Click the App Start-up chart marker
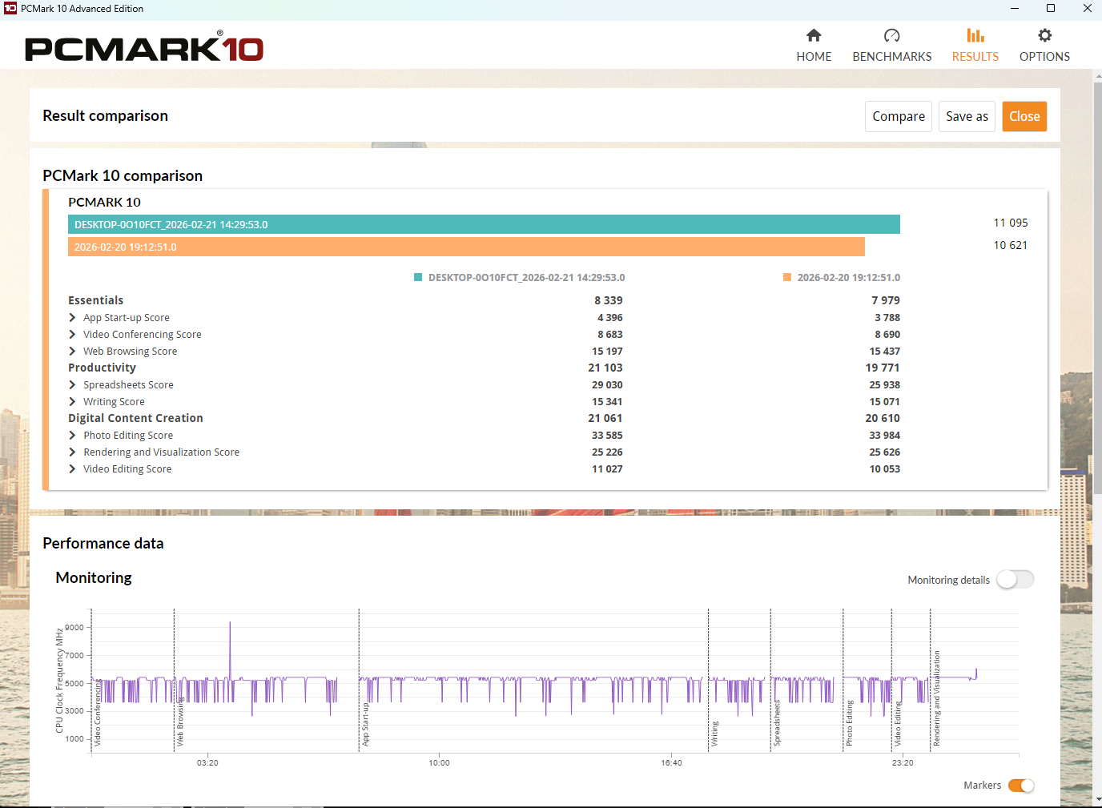The width and height of the screenshot is (1102, 808). tap(365, 724)
